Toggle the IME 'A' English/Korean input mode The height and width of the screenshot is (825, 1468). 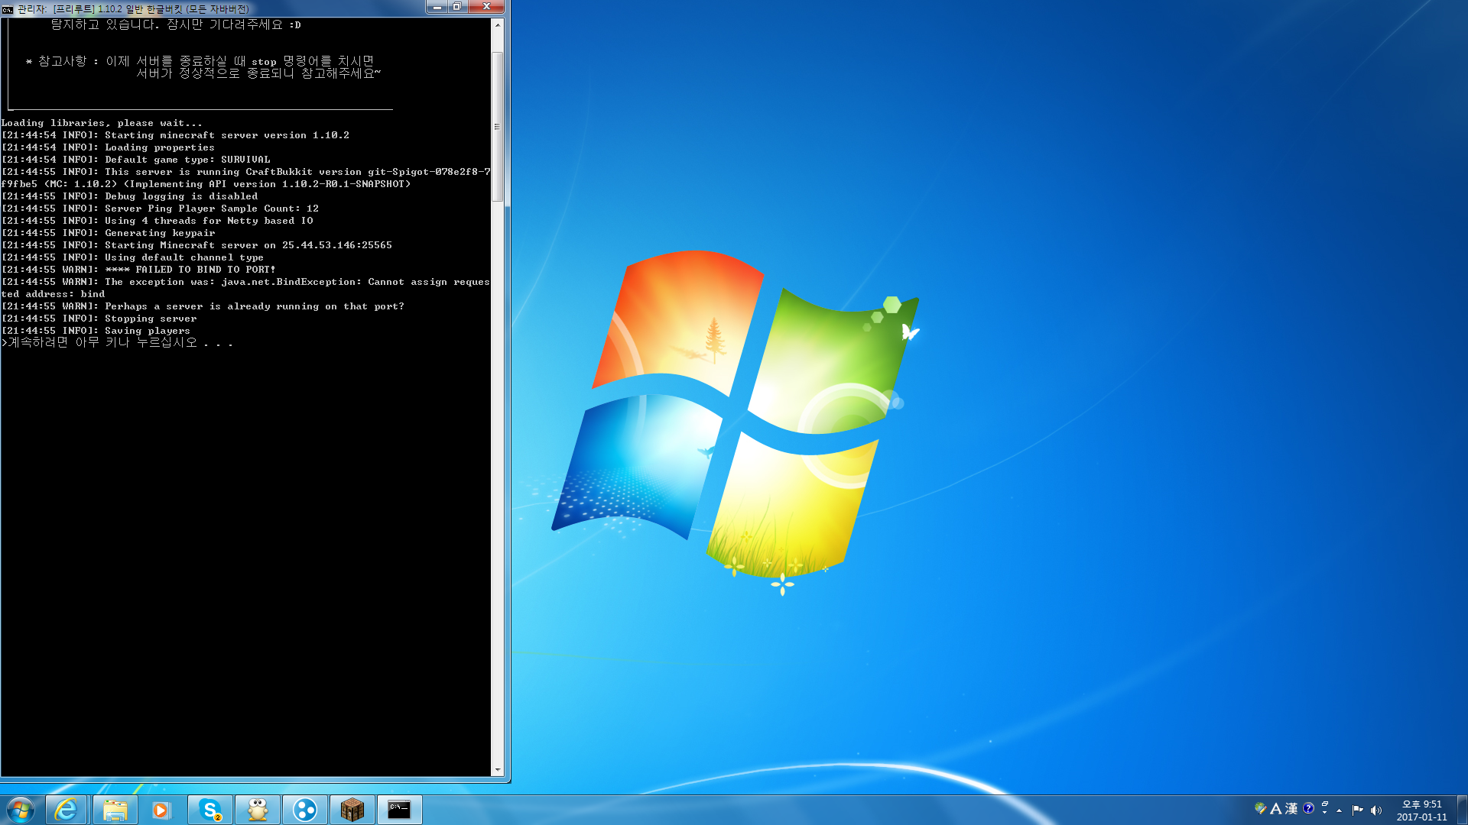coord(1275,808)
